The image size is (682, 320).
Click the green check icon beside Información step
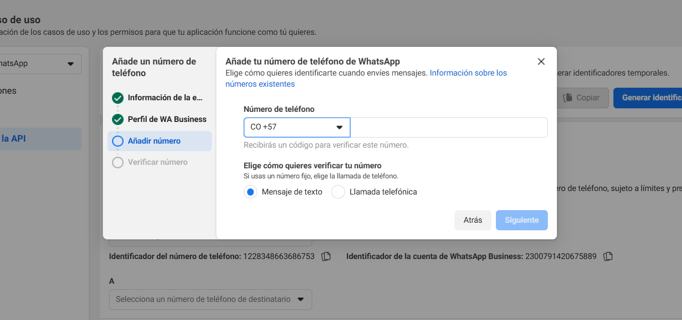[118, 98]
